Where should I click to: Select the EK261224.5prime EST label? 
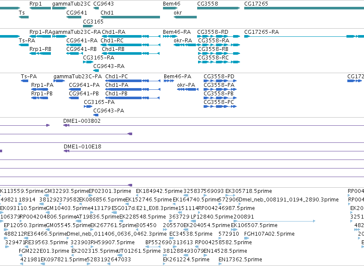click(186, 259)
